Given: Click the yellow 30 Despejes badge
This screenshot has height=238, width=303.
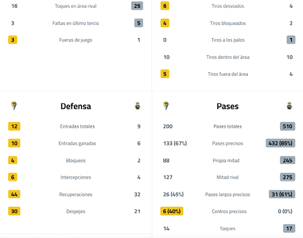Looking at the screenshot, I should point(14,211).
